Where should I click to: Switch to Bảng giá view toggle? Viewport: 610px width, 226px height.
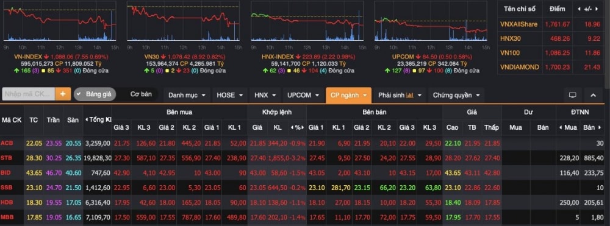(x=95, y=94)
